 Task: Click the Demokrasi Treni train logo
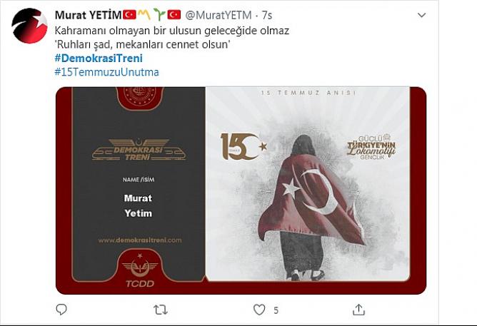139,150
